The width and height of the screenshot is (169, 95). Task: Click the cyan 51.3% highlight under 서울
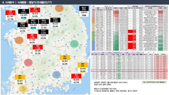click(x=24, y=18)
